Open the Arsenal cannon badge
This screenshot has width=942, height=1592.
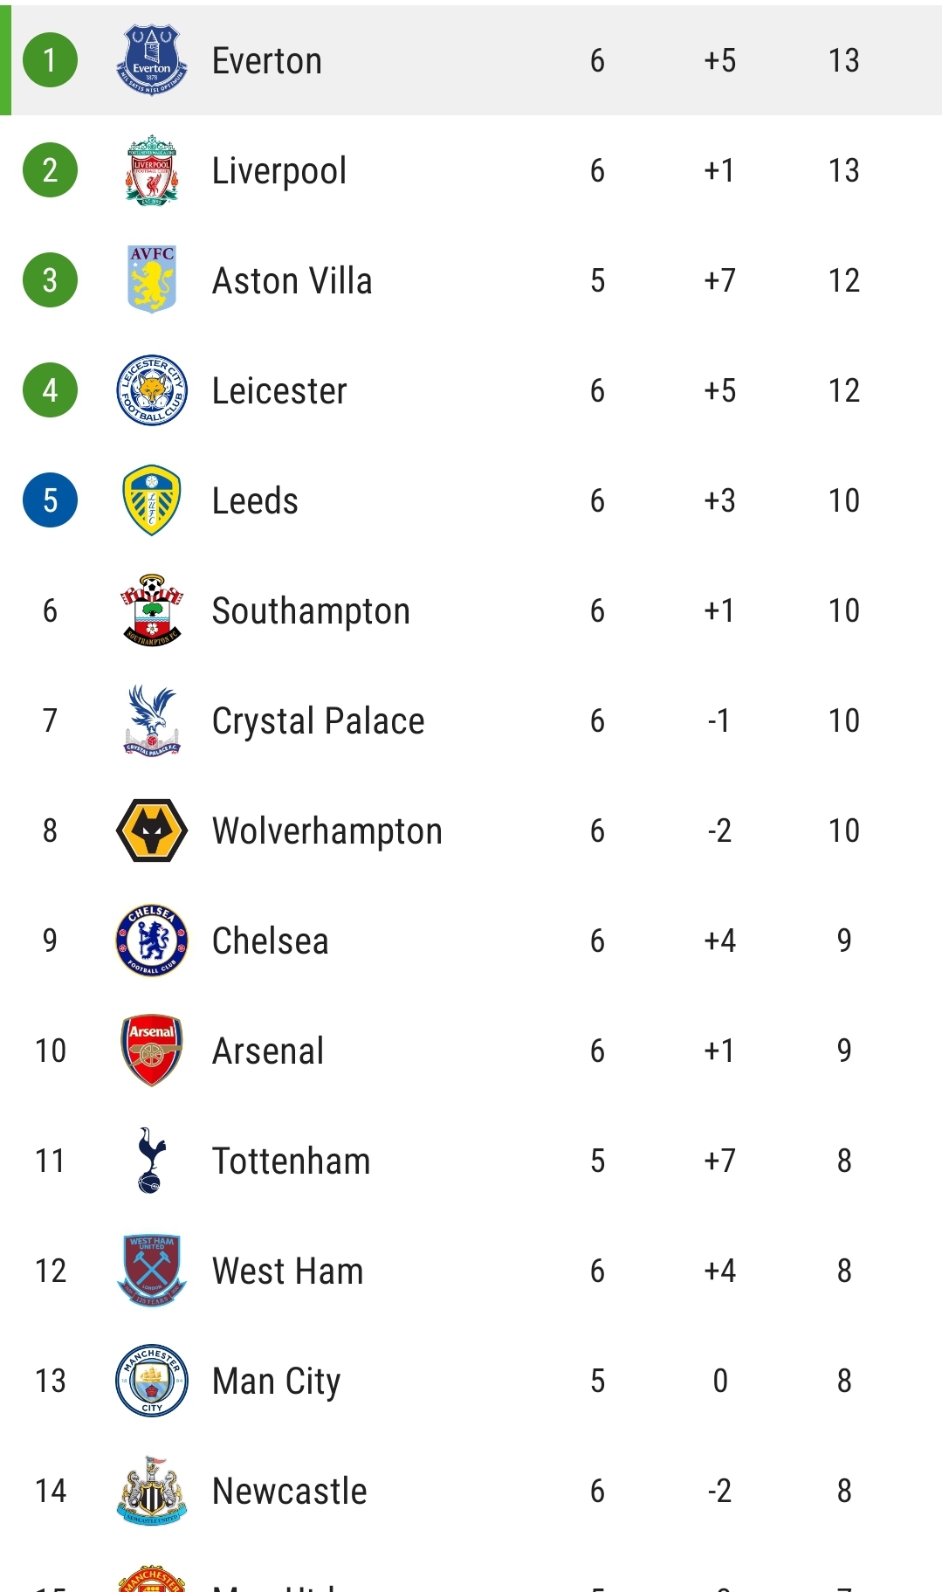(152, 1051)
